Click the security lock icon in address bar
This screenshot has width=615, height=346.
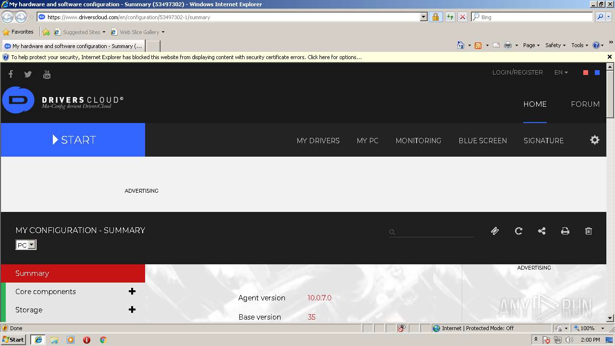(435, 17)
